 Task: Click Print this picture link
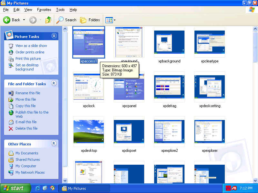(28, 59)
